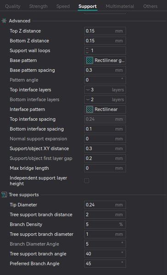Click the Normal support expansion field

coord(105,139)
